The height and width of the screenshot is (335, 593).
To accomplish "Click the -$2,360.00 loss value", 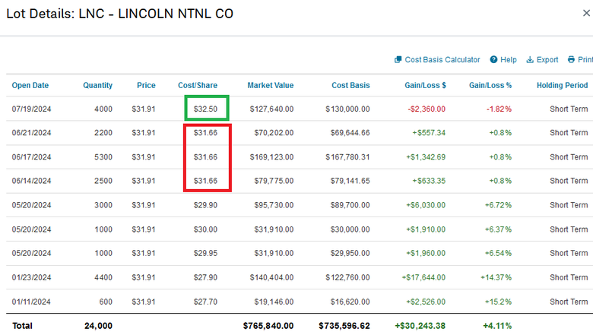I will (427, 109).
